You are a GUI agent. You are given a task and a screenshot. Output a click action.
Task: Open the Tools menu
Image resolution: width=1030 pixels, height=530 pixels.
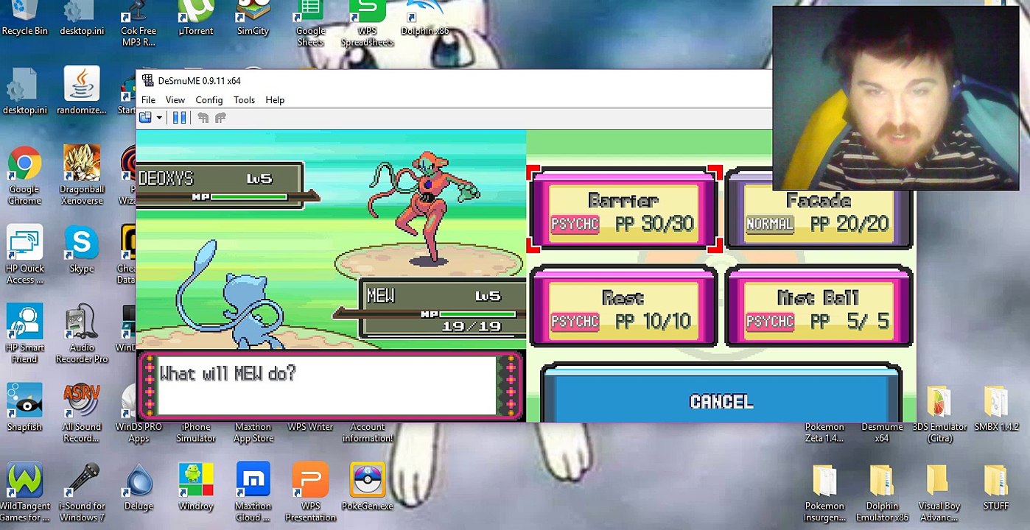point(244,100)
